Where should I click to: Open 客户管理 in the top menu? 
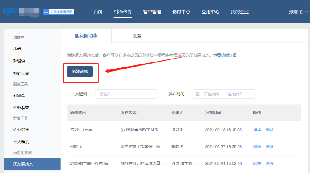coord(152,12)
